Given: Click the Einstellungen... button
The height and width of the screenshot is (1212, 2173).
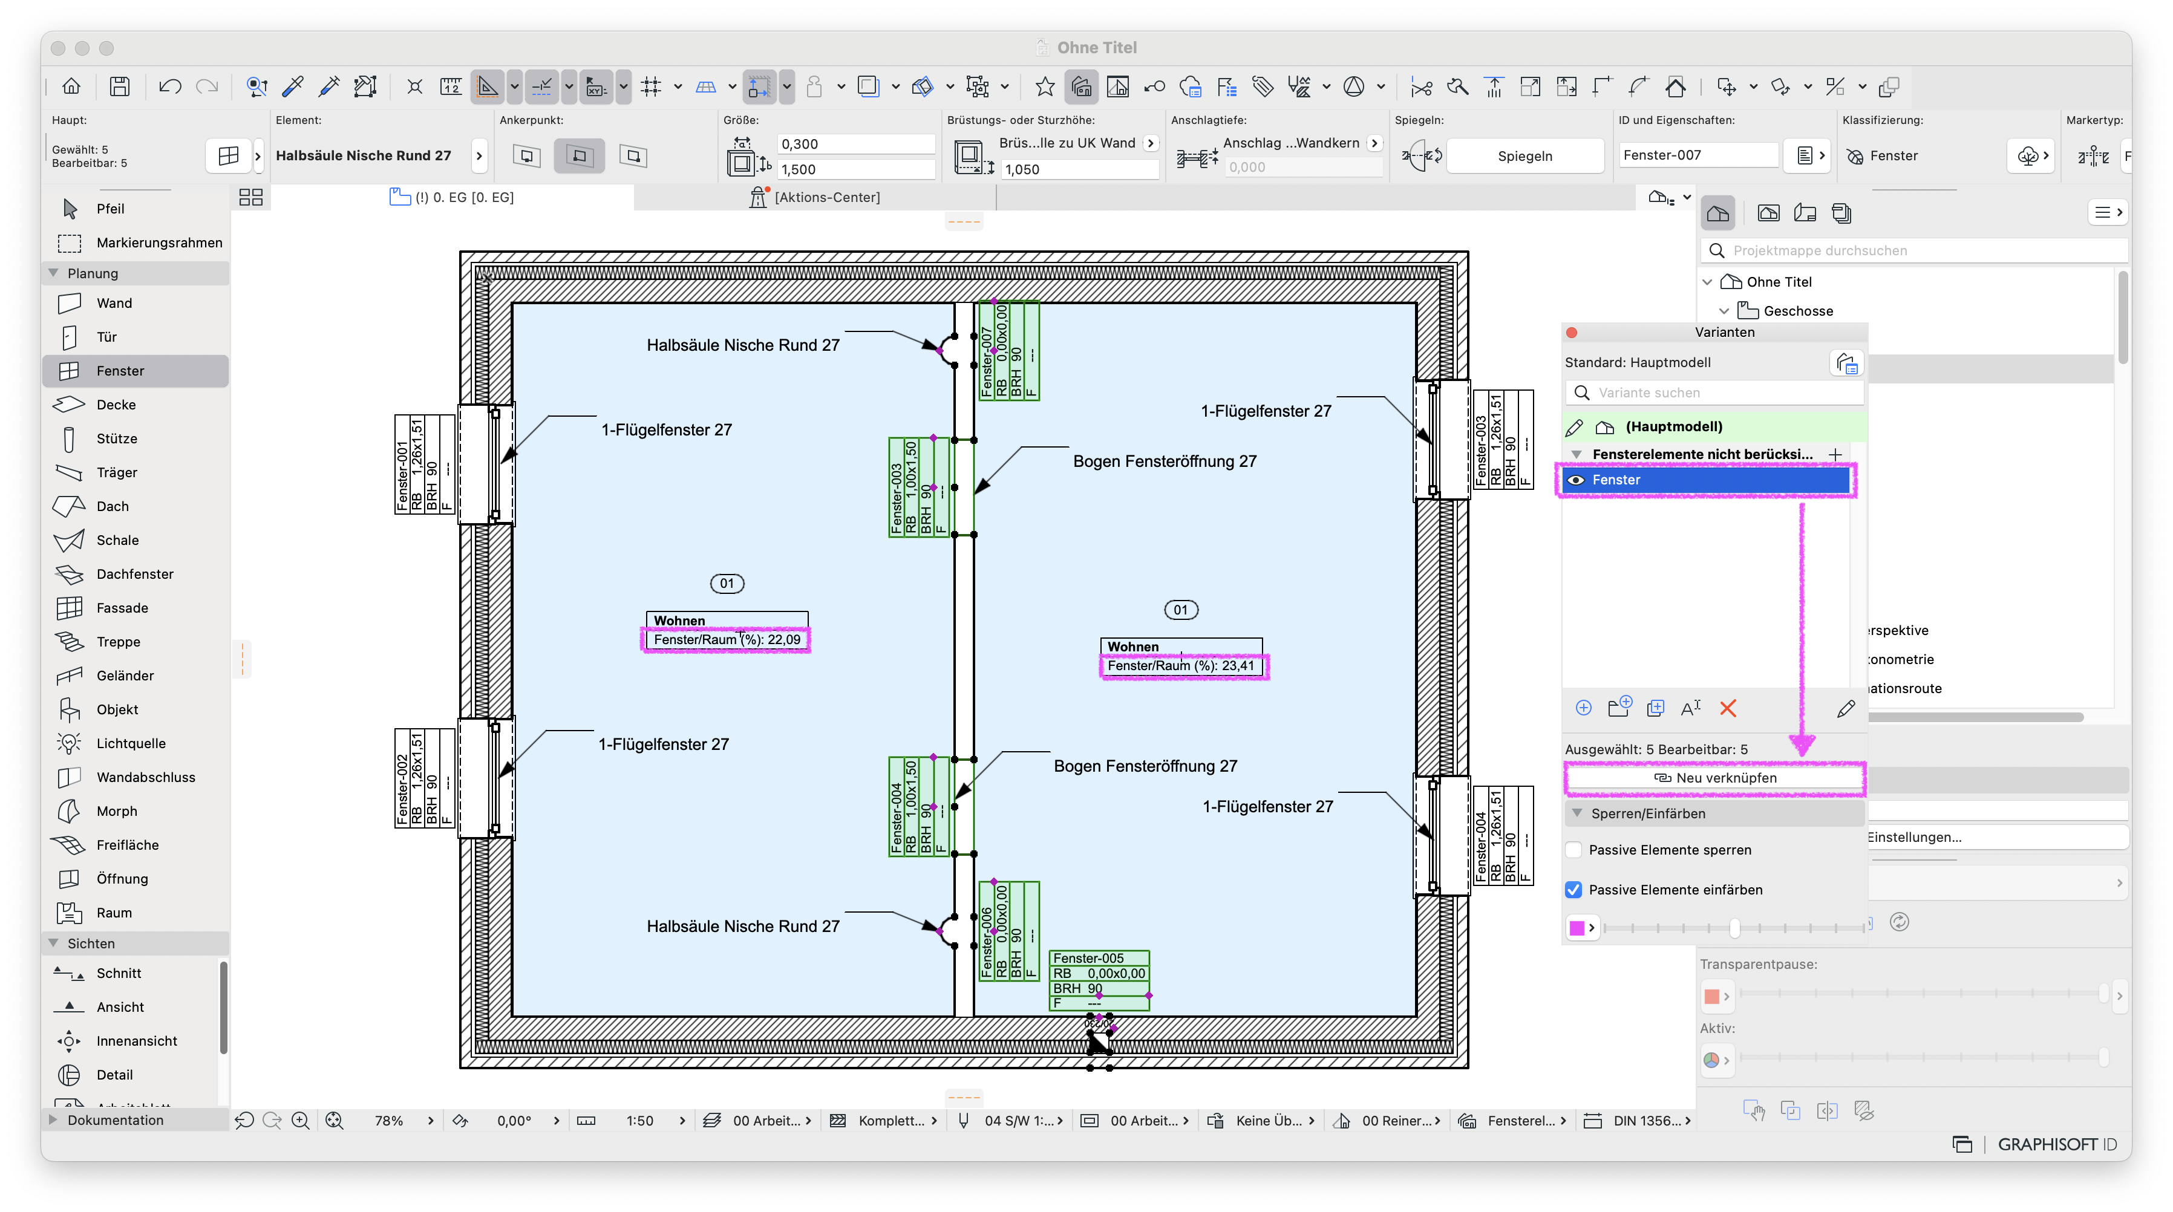Looking at the screenshot, I should tap(1998, 836).
